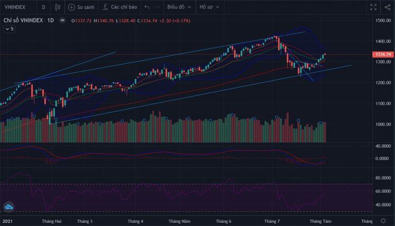
Task: Click the 1300.00 price axis label
Action: click(x=383, y=62)
